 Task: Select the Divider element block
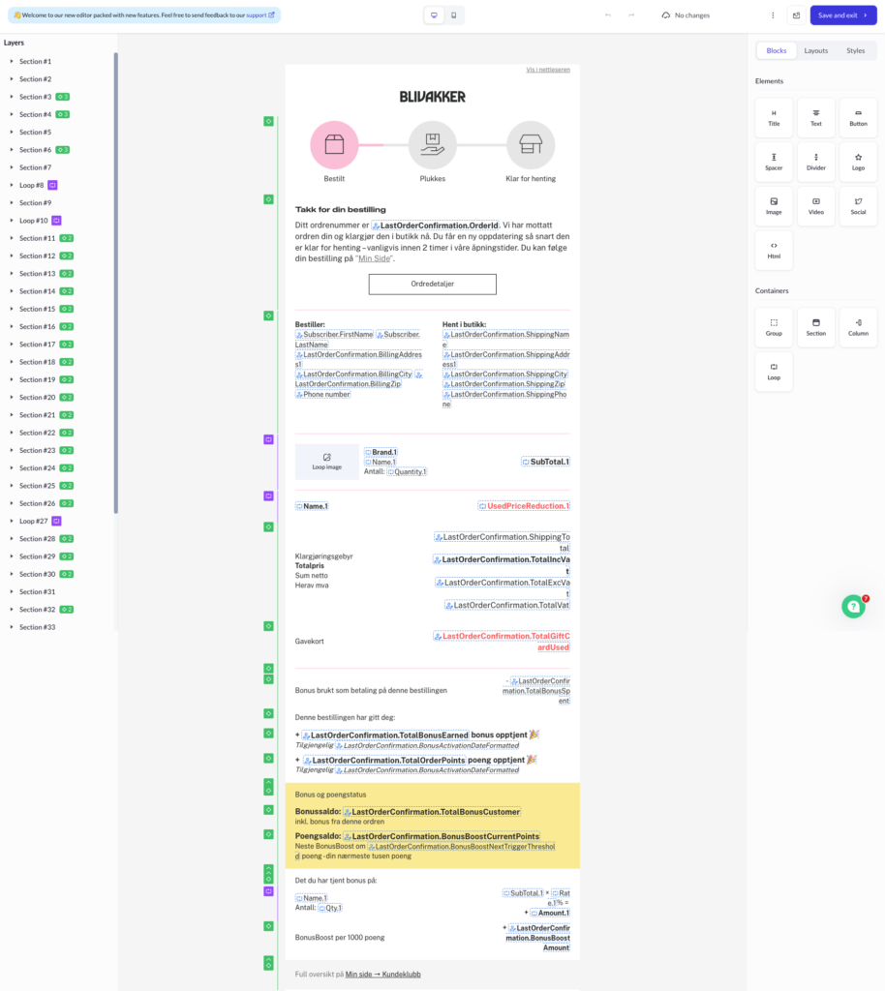pyautogui.click(x=816, y=163)
